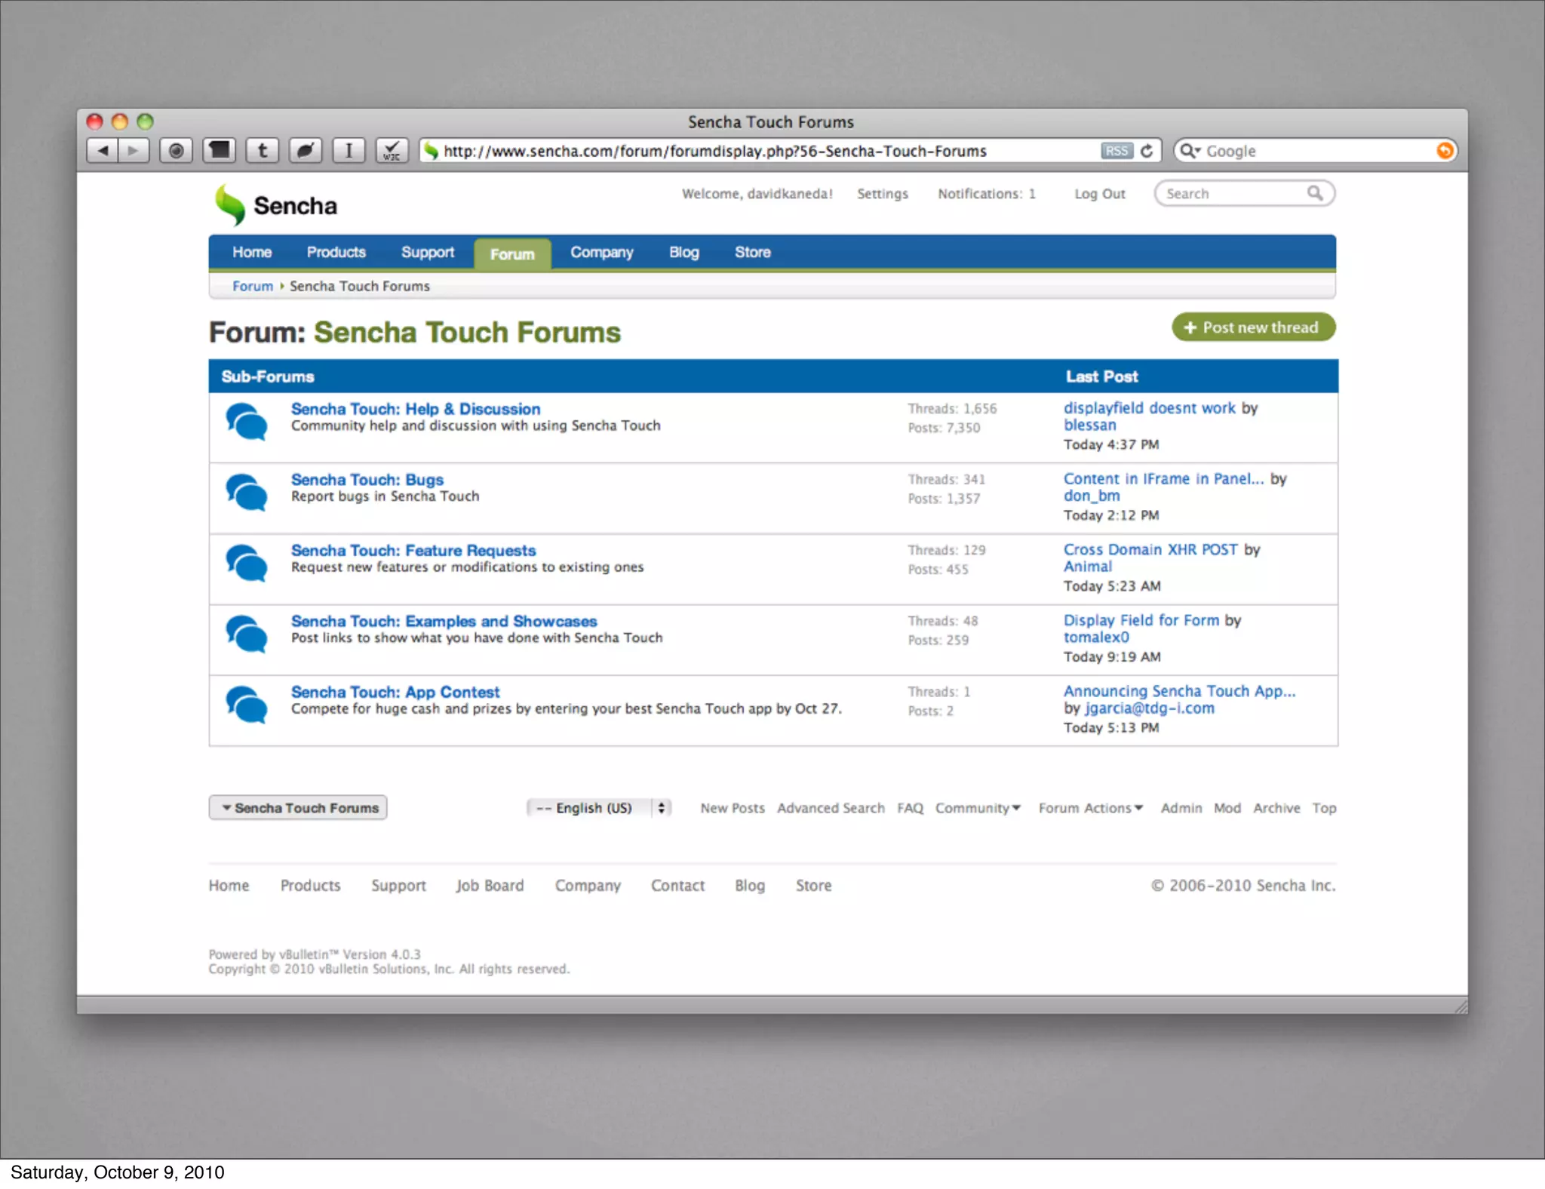The width and height of the screenshot is (1545, 1189).
Task: Open Sencha Touch: Feature Requests forum
Action: [x=413, y=551]
